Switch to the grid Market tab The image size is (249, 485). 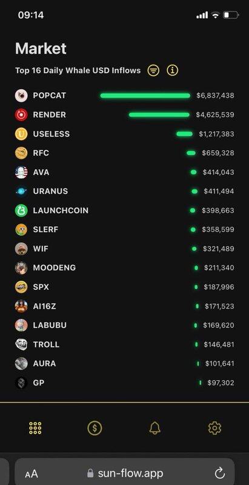35,428
